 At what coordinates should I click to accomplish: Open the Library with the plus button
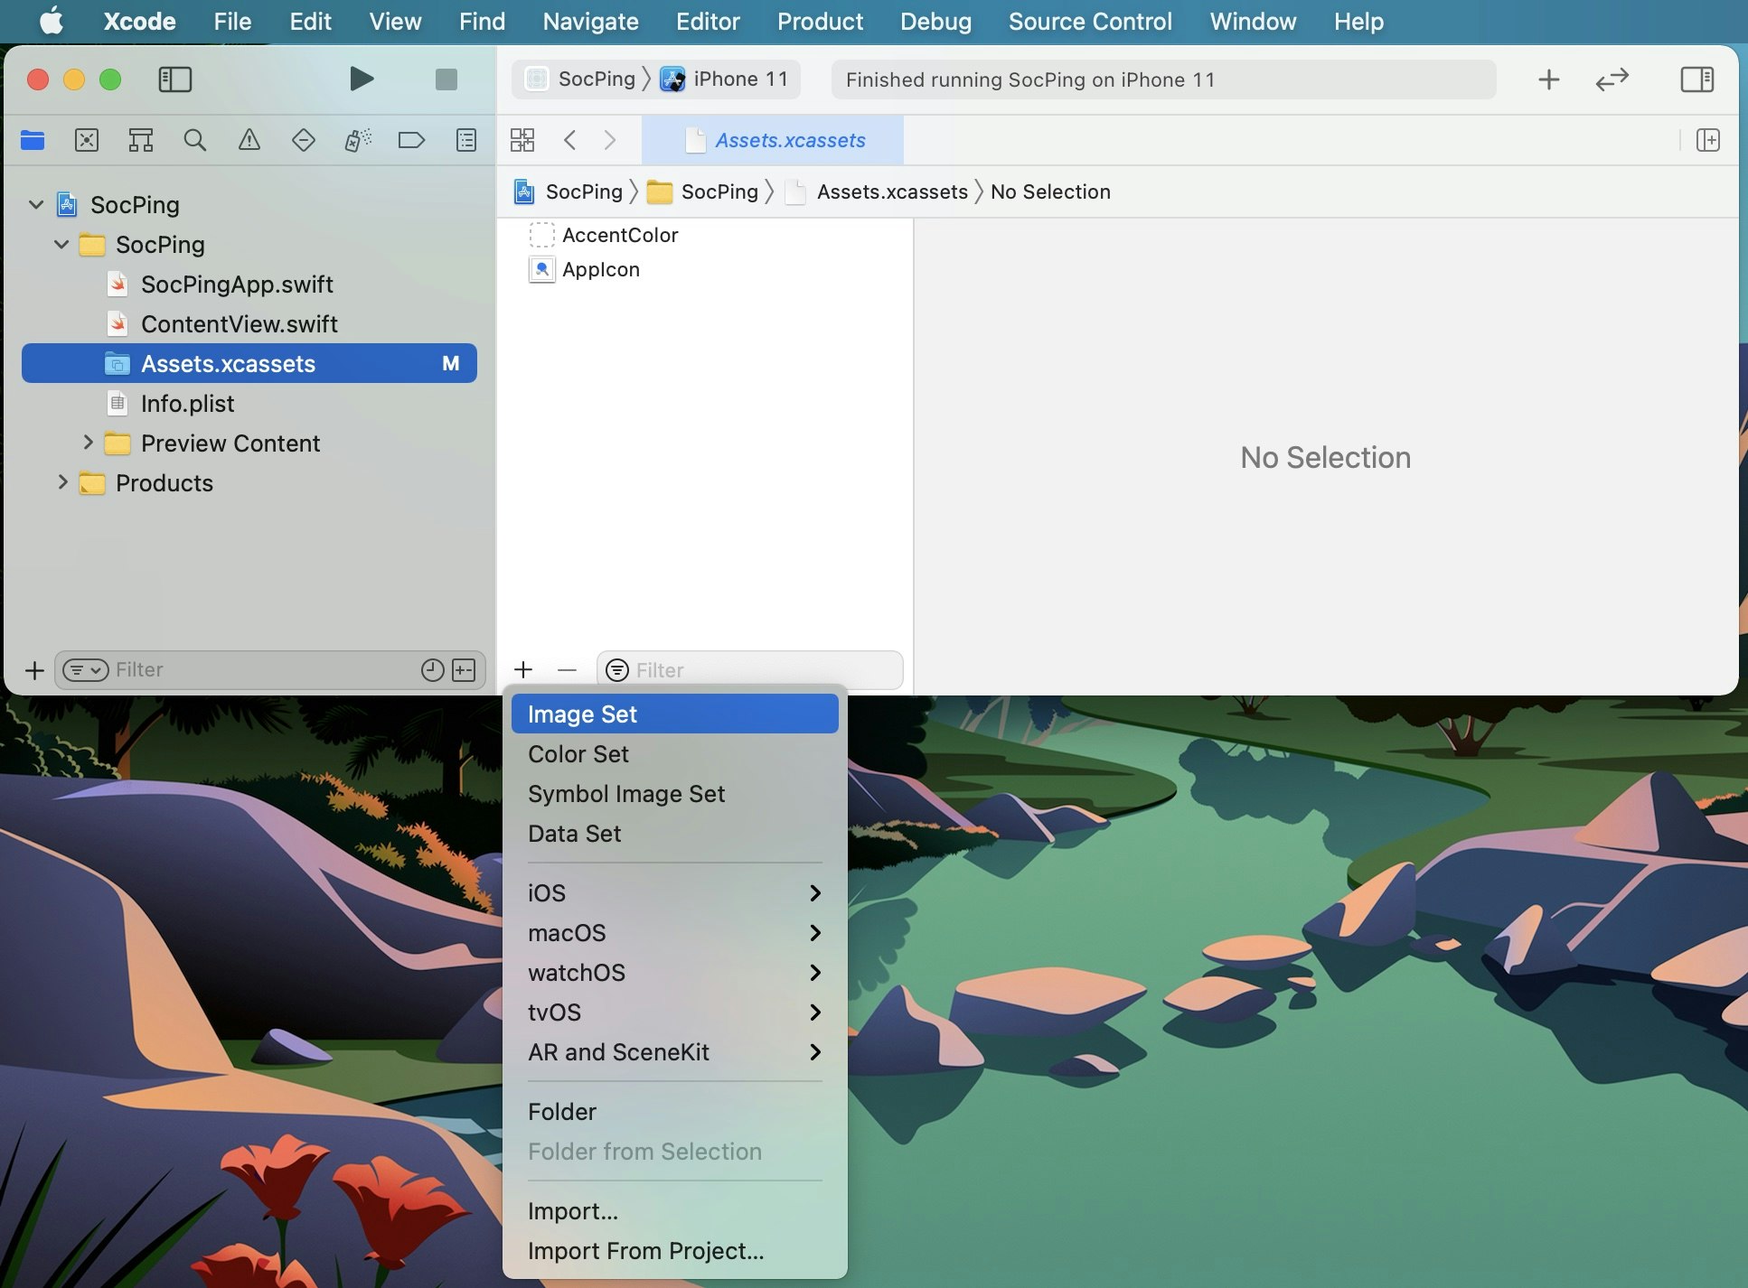point(1548,79)
